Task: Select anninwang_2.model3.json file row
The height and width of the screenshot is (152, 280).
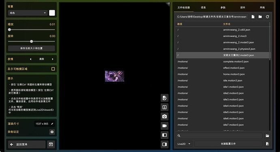Action: [x=223, y=42]
